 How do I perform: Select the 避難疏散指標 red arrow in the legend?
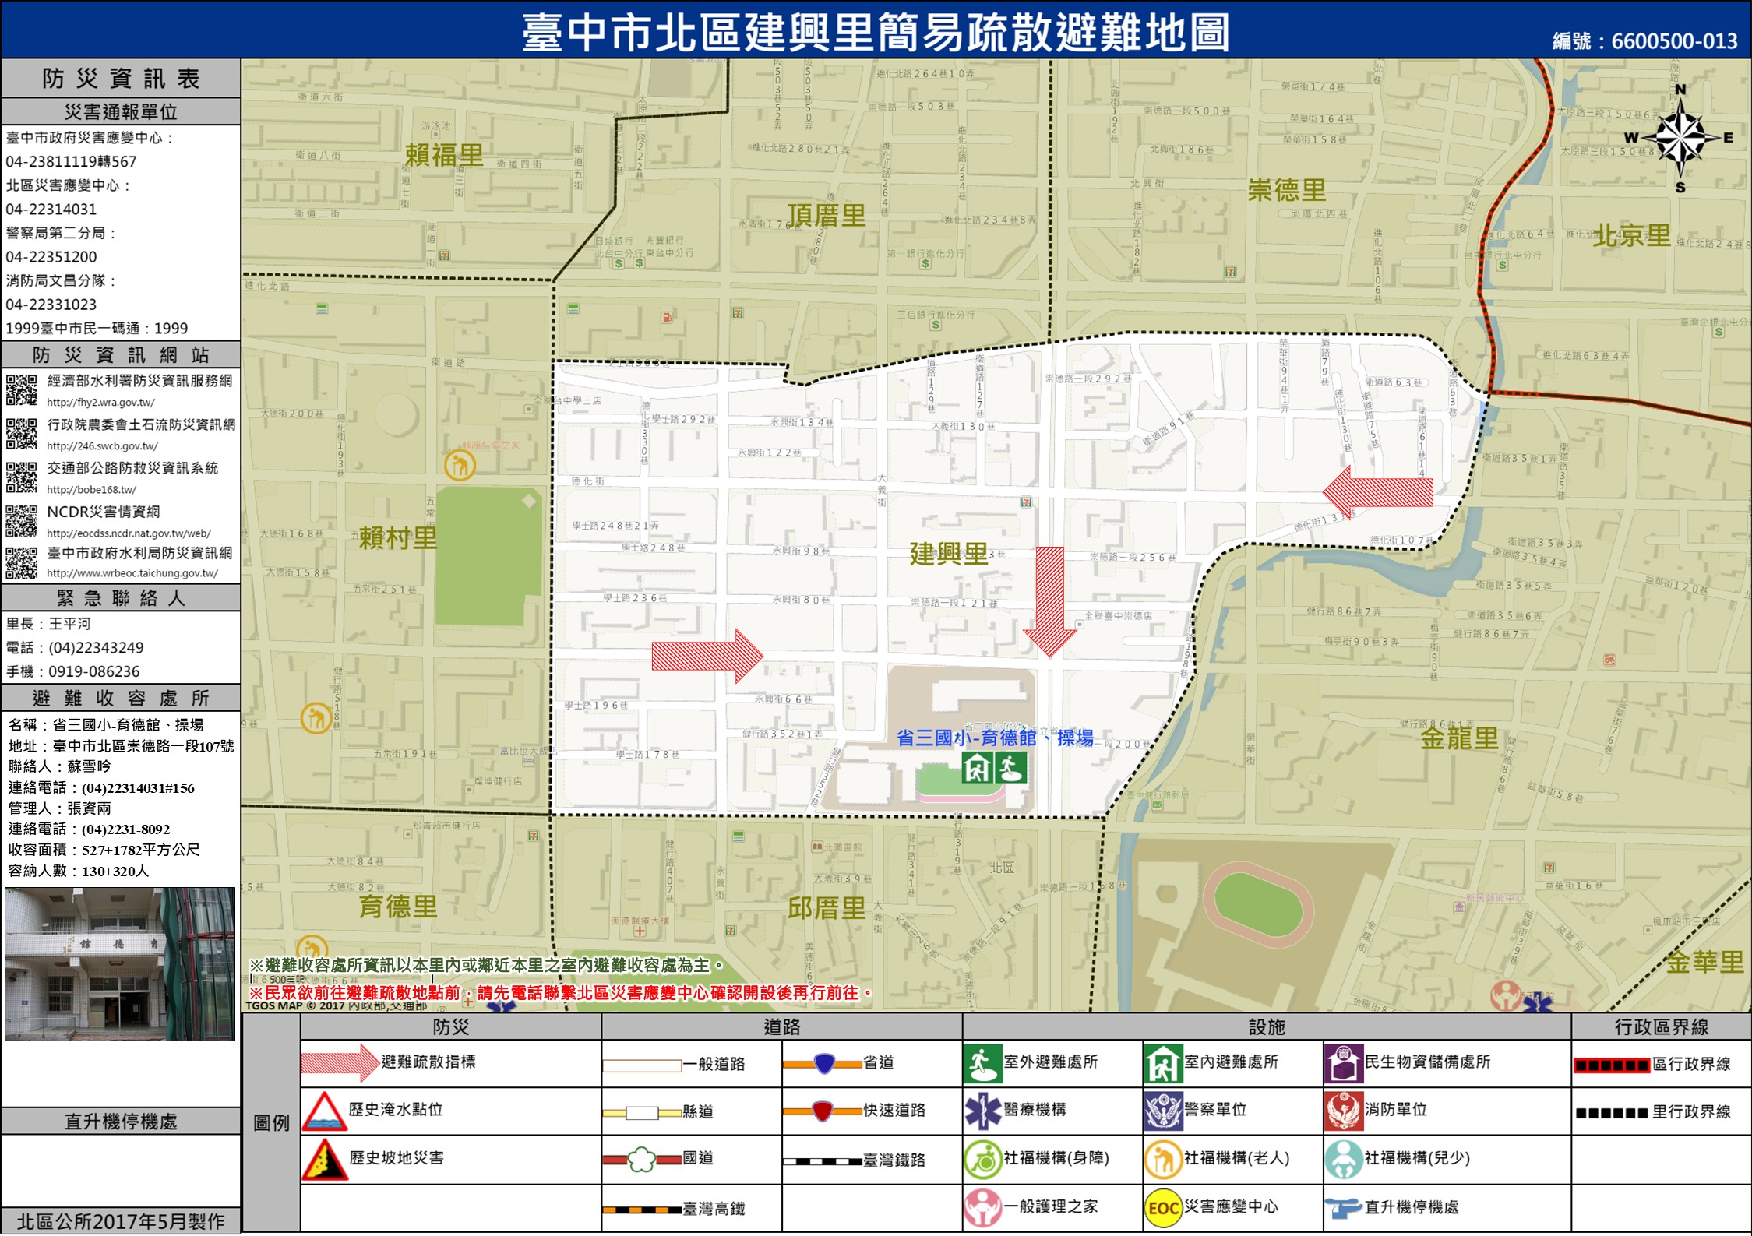(340, 1063)
